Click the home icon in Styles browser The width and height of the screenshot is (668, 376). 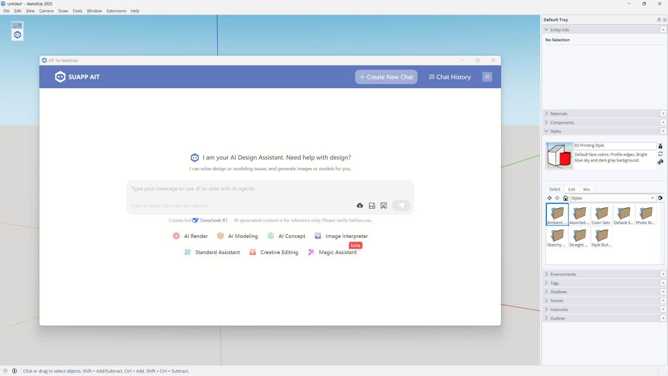coord(566,198)
